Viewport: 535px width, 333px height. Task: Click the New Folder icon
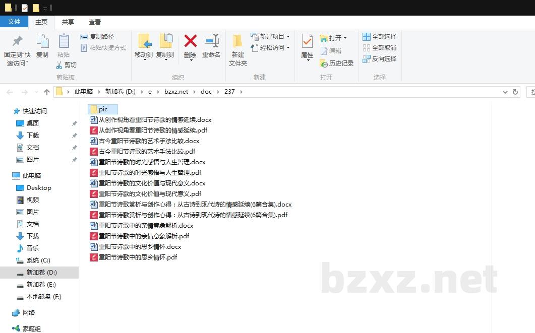click(237, 42)
